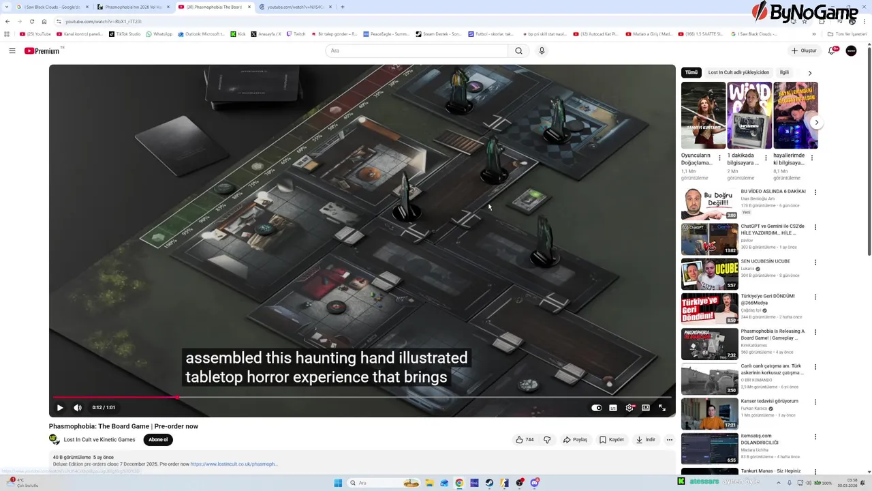Share the video via Paylaş
This screenshot has height=491, width=872.
coord(575,440)
